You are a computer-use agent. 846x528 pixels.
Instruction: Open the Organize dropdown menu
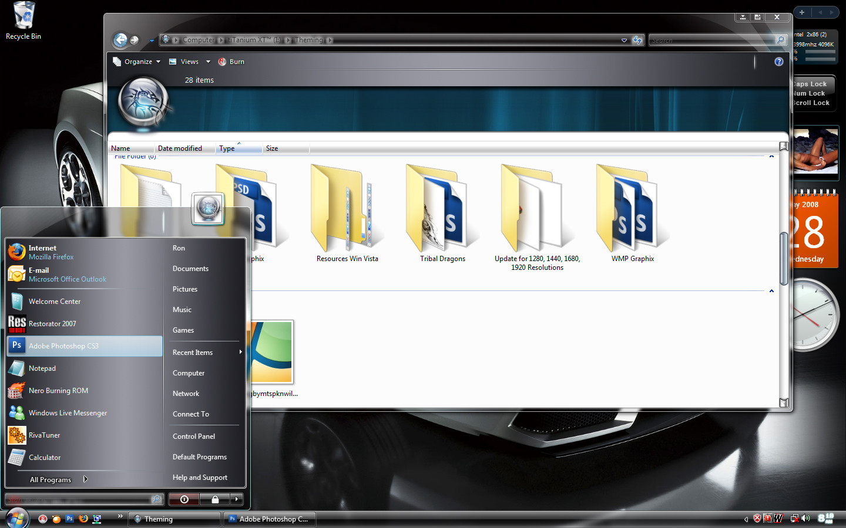136,62
